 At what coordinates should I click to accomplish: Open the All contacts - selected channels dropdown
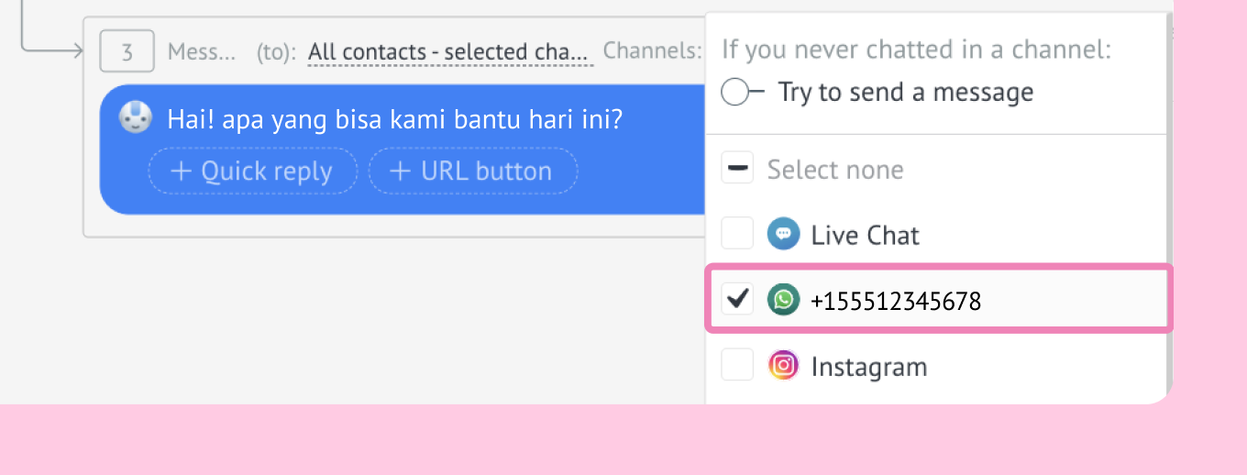click(450, 52)
